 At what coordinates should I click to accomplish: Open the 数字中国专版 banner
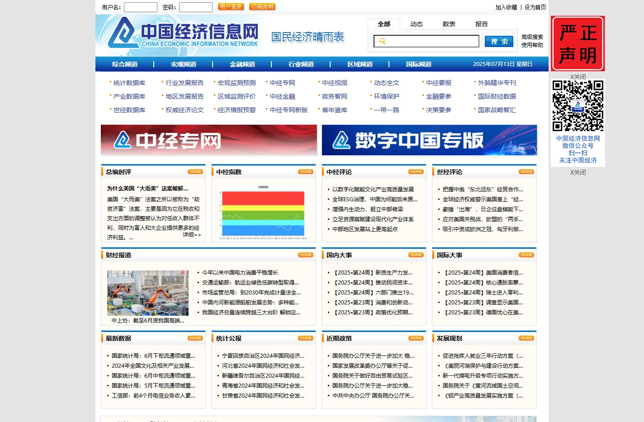429,140
